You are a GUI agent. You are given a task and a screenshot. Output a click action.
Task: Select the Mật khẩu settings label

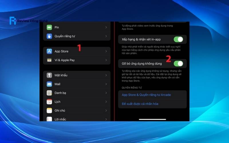click(61, 75)
